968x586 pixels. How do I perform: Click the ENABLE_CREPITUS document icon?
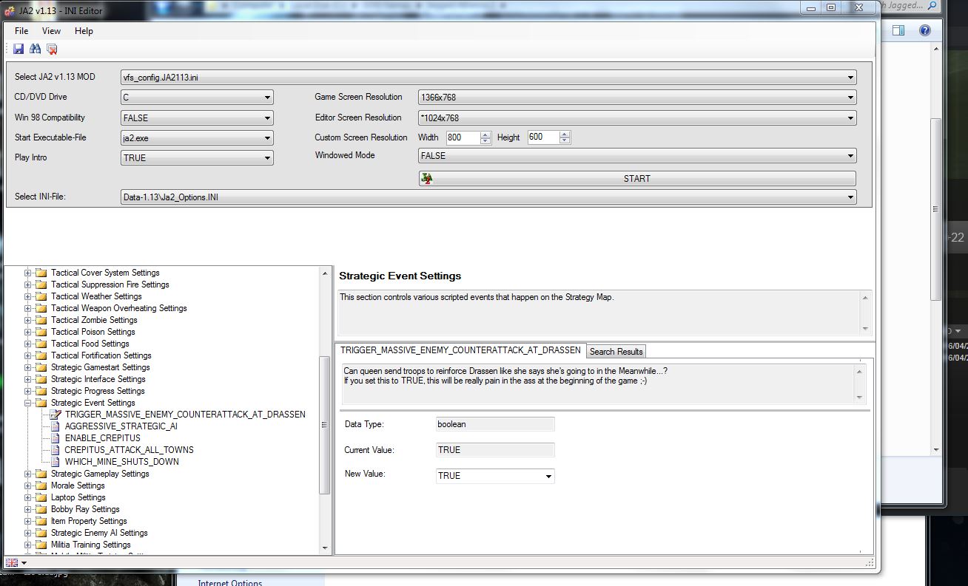pyautogui.click(x=56, y=438)
